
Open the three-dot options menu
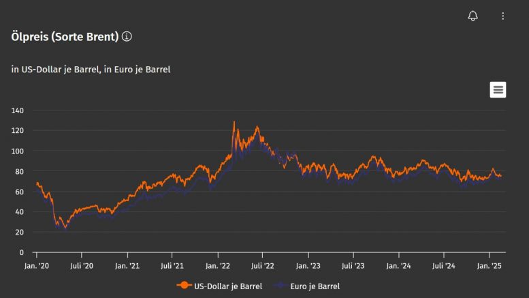click(503, 16)
